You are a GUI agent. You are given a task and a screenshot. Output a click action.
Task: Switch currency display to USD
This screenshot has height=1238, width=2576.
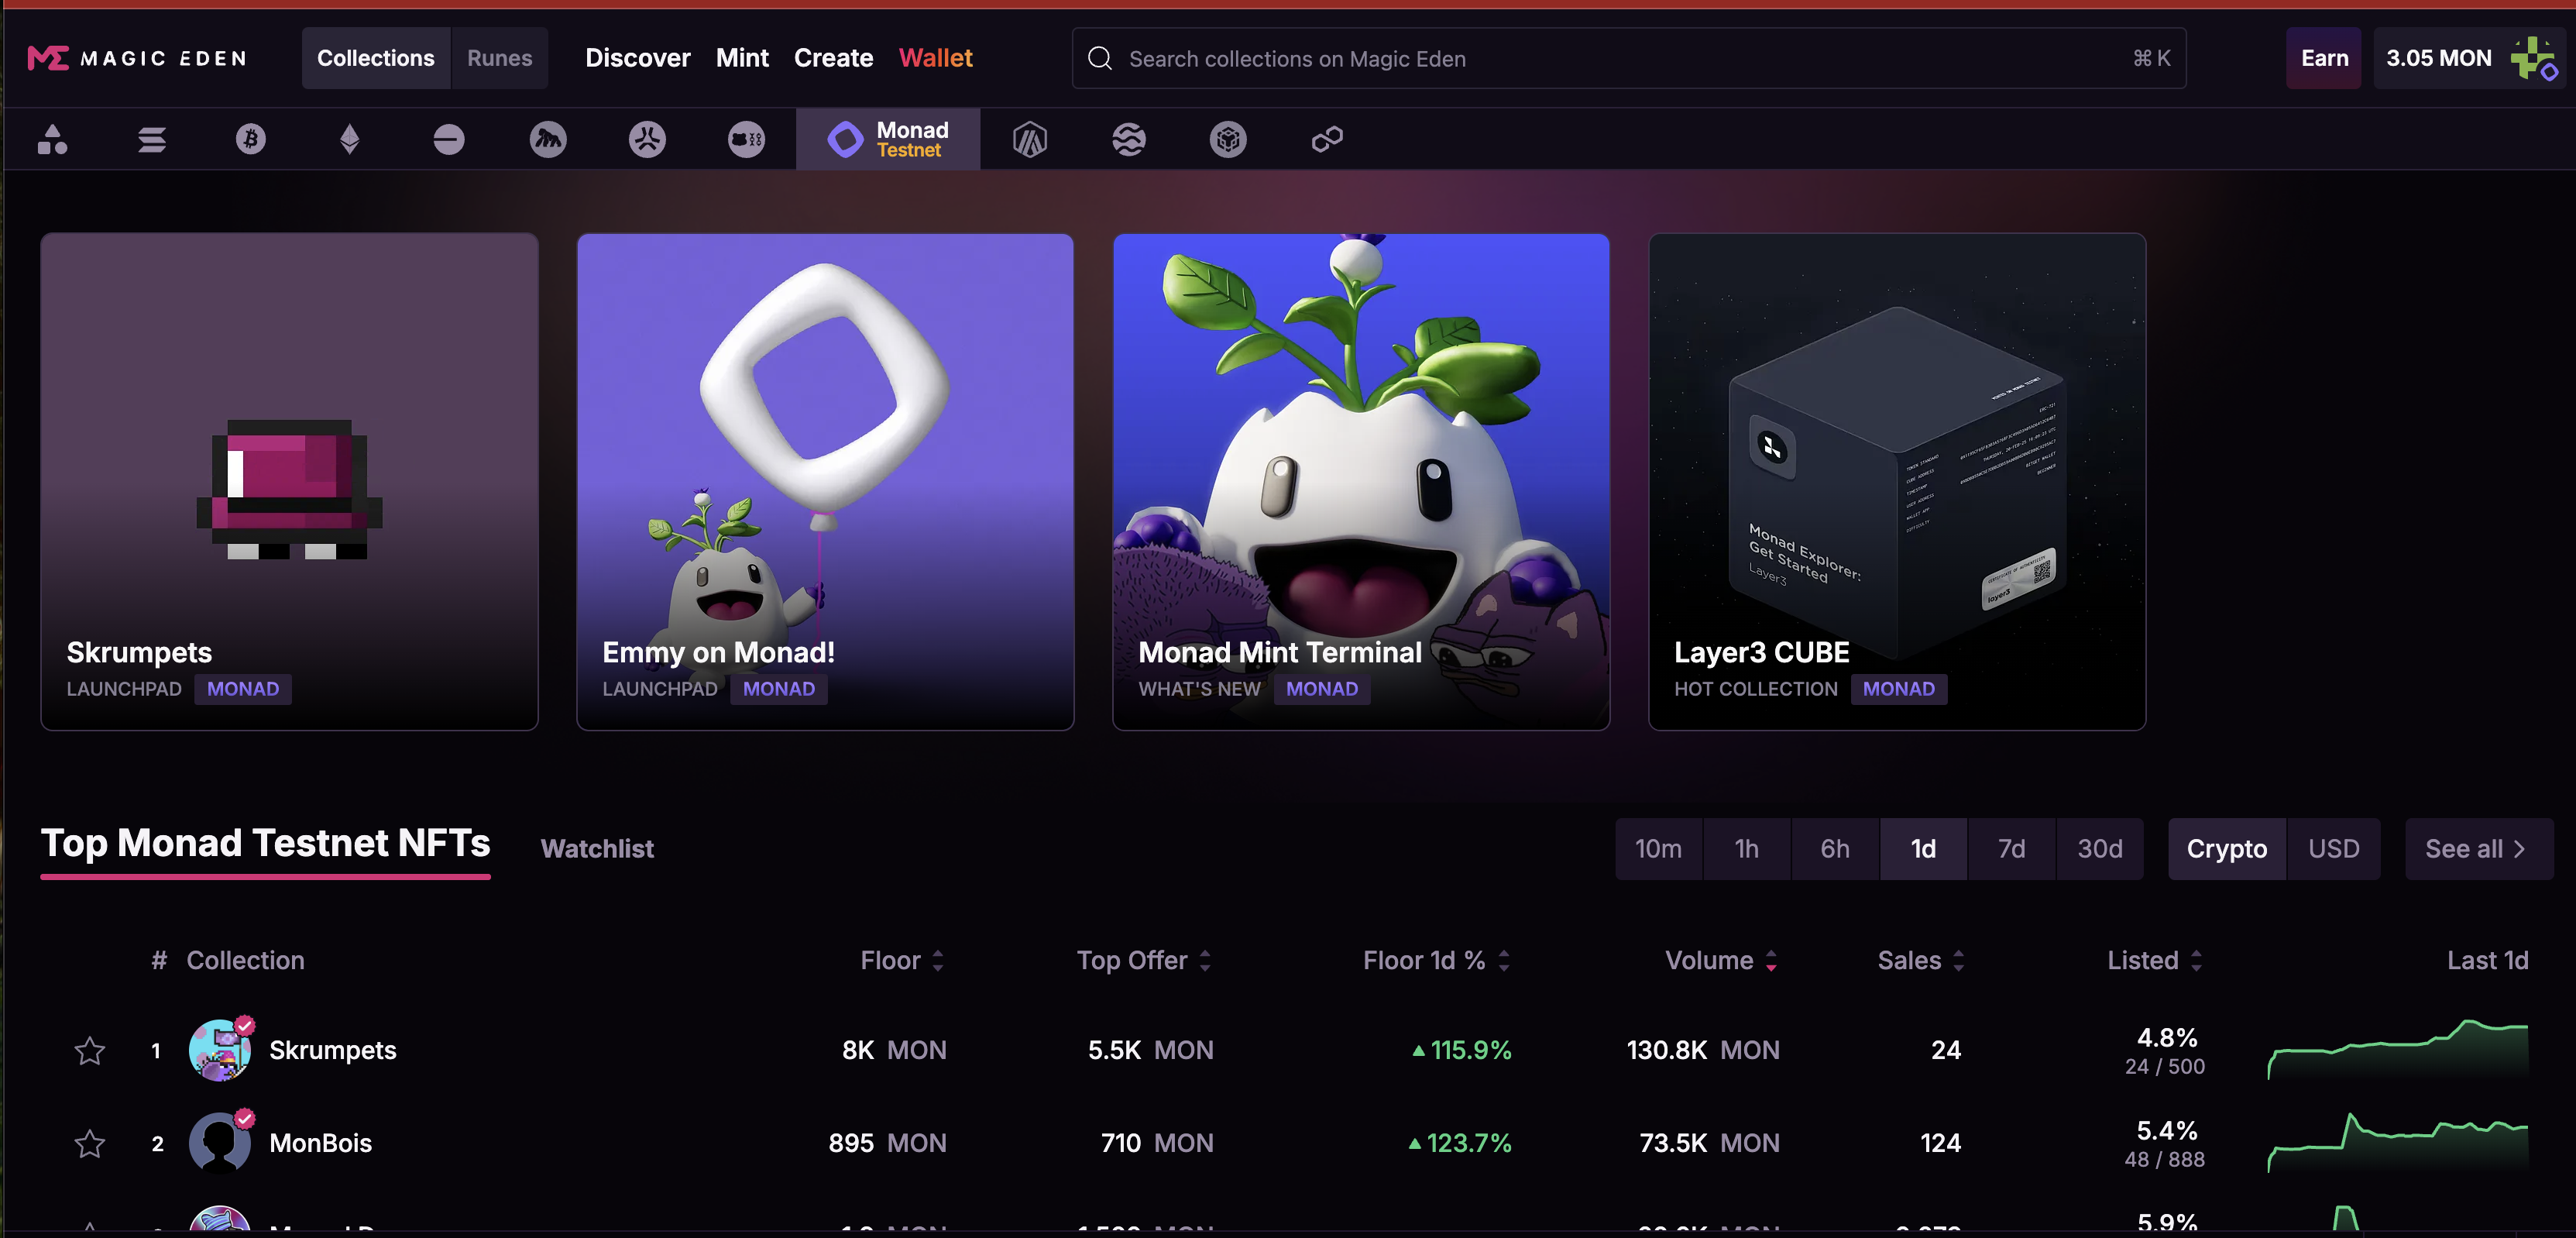(x=2333, y=848)
